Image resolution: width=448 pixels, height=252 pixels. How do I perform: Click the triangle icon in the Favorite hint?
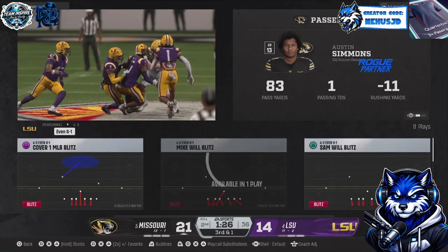(108, 244)
